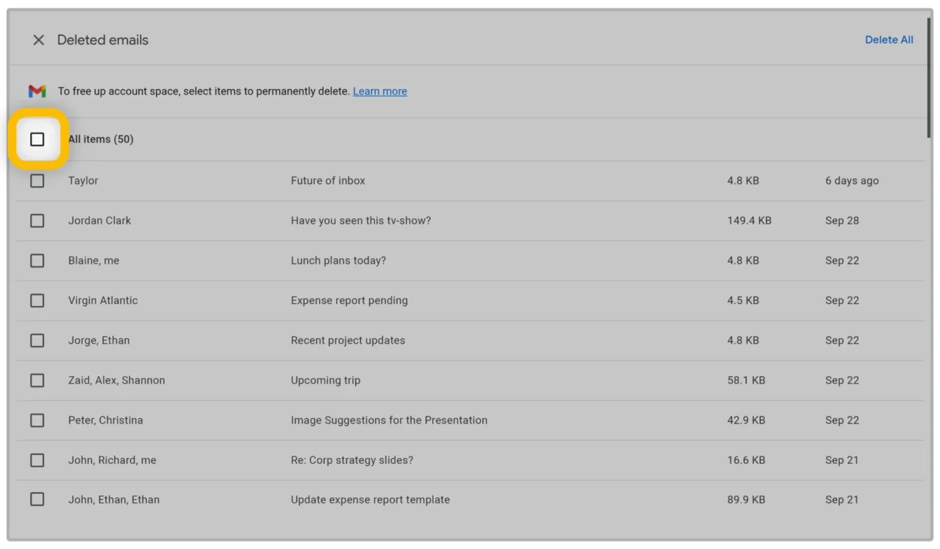The height and width of the screenshot is (549, 940).
Task: Check the All items select-all checkbox
Action: pyautogui.click(x=37, y=139)
